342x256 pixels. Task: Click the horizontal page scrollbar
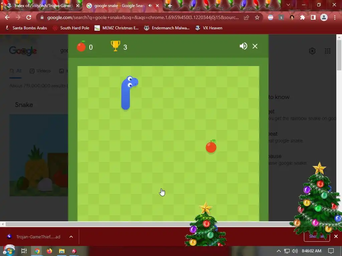[148, 224]
